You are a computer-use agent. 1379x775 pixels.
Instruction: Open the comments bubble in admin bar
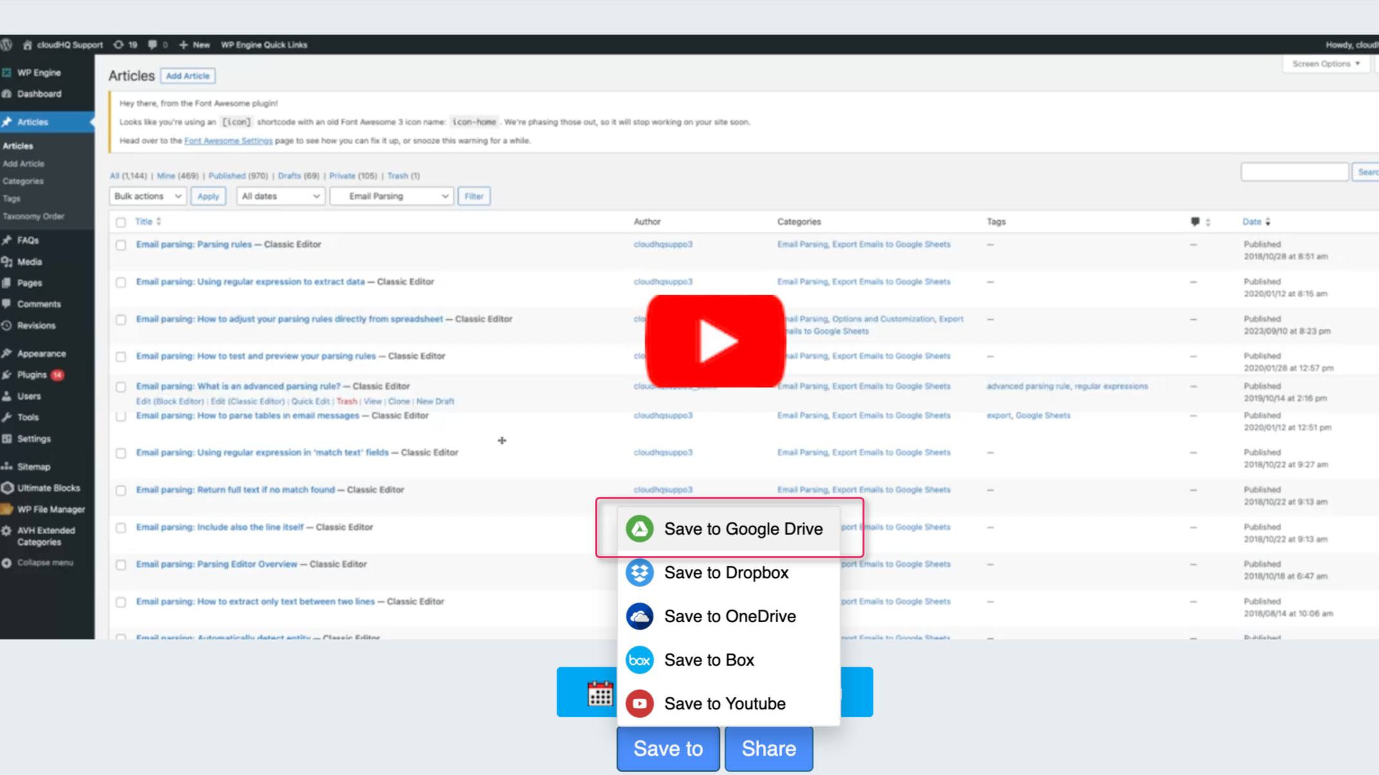(x=158, y=44)
